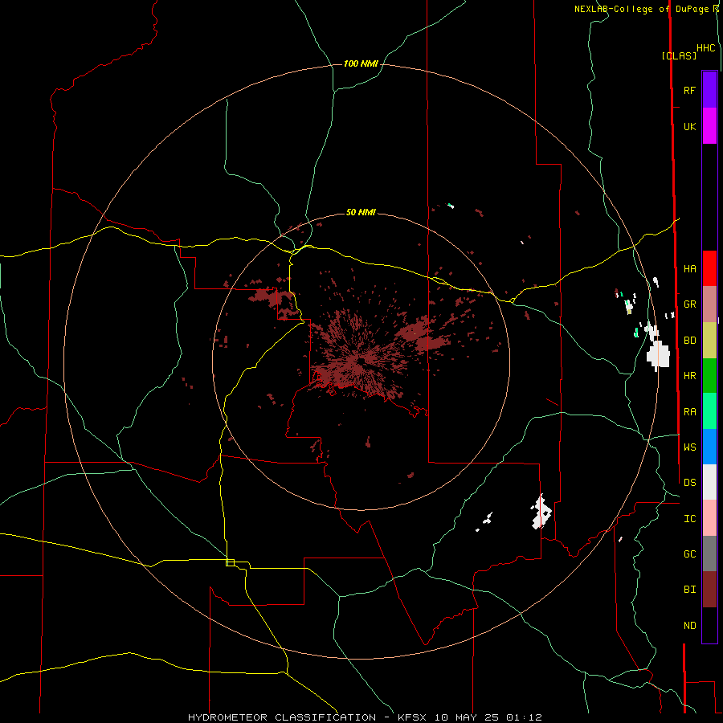723x723 pixels.
Task: Pick the blue WS wet snow swatch
Action: pyautogui.click(x=709, y=447)
